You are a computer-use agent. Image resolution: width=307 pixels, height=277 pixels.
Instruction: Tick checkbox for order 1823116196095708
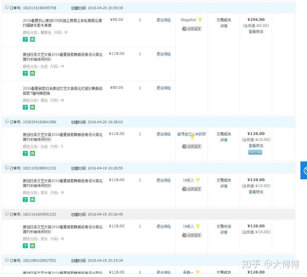(6, 8)
